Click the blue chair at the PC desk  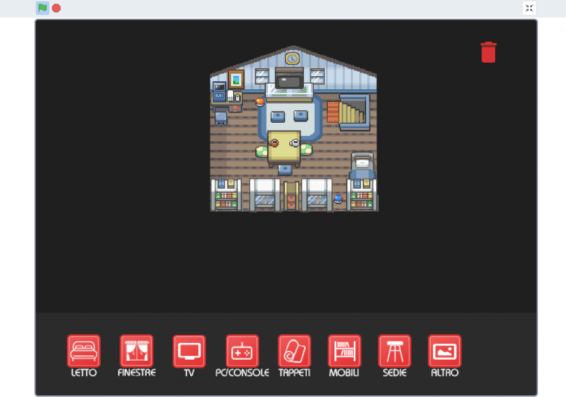221,118
